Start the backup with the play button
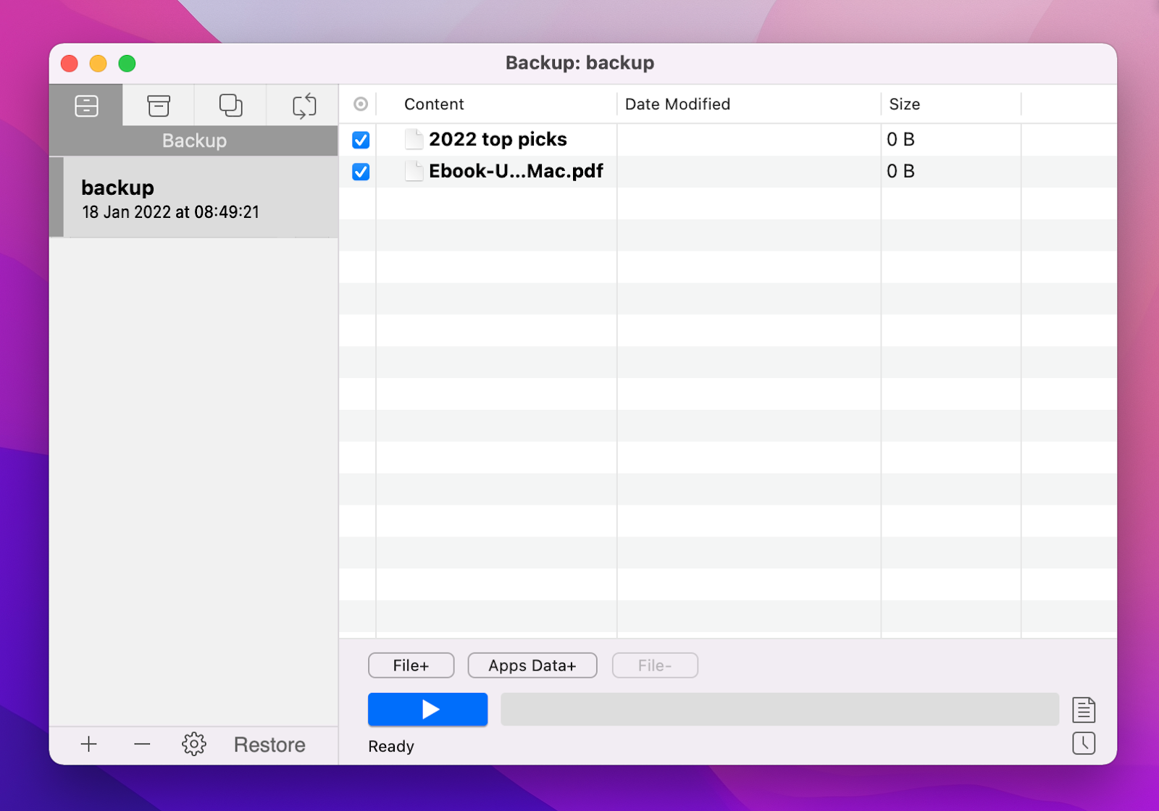This screenshot has width=1159, height=811. (427, 710)
